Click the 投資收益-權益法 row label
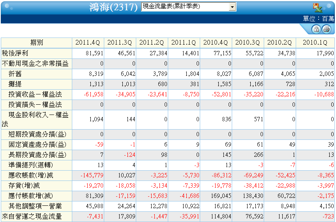Image resolution: width=336 pixels, height=222 pixels. pyautogui.click(x=35, y=94)
